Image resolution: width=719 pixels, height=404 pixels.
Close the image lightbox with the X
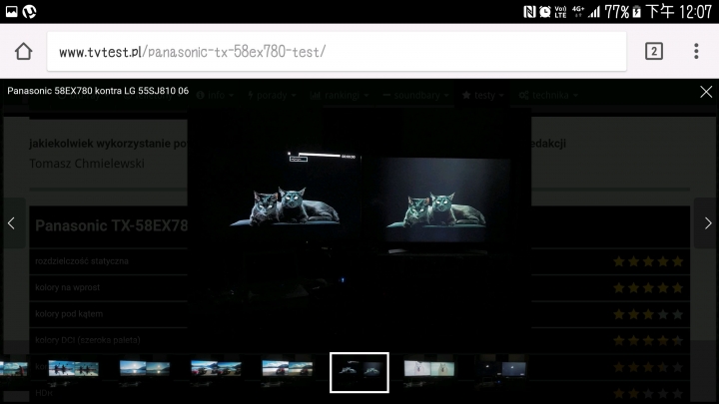[x=706, y=92]
